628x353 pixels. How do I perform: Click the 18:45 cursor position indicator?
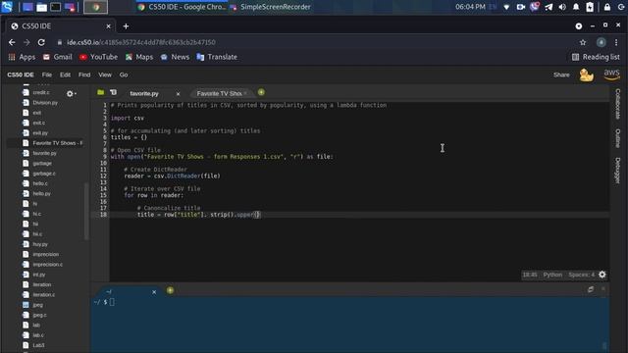530,275
